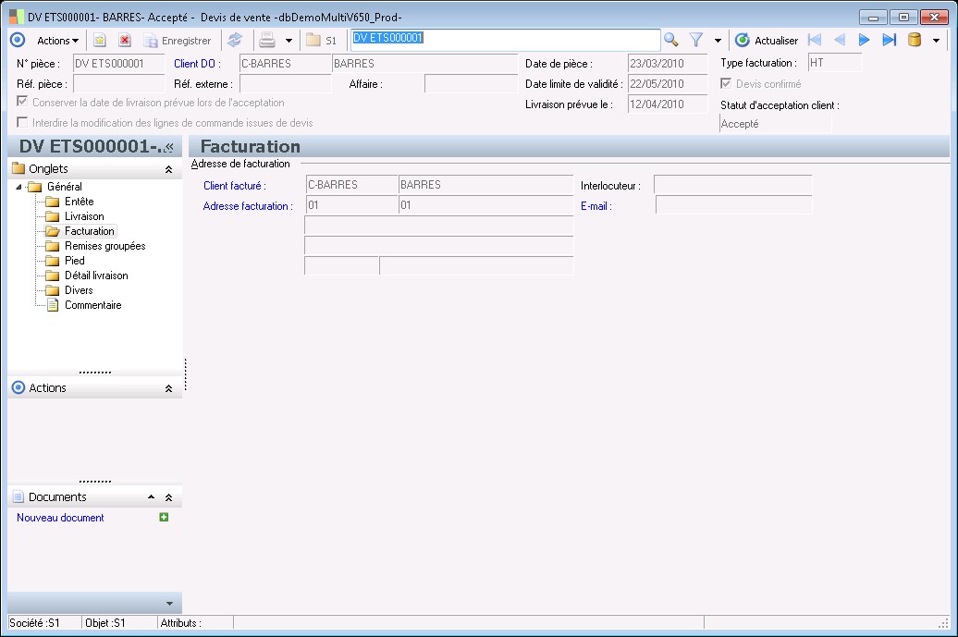
Task: Click the new document toolbar icon
Action: [100, 41]
